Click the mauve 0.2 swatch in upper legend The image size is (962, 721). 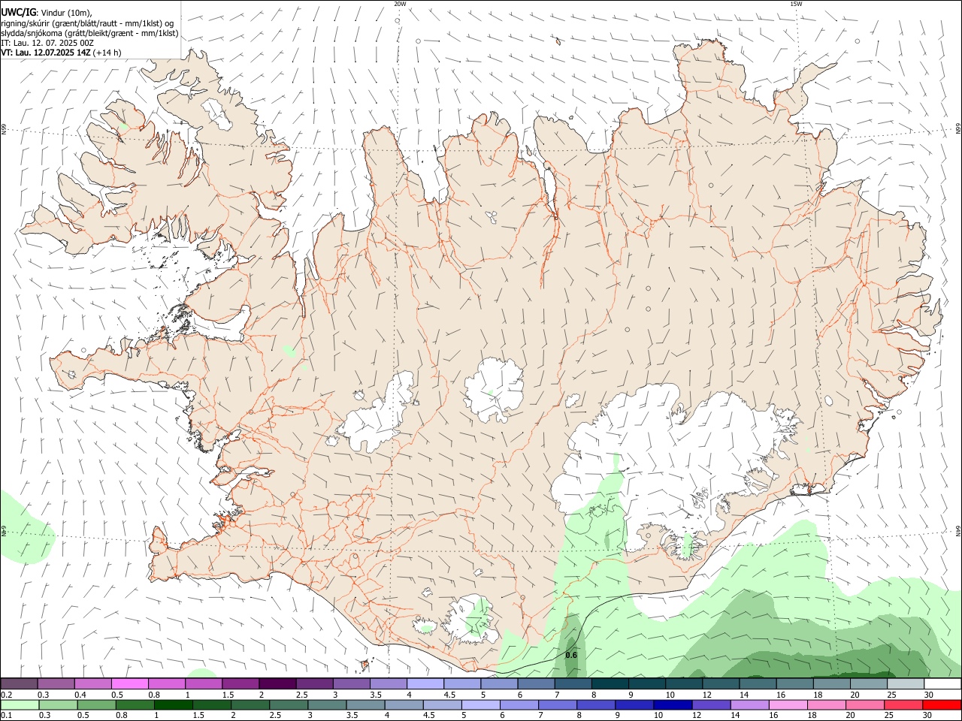[19, 684]
